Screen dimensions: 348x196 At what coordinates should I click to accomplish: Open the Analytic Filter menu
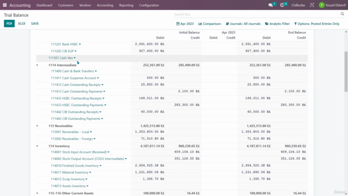[x=277, y=24]
